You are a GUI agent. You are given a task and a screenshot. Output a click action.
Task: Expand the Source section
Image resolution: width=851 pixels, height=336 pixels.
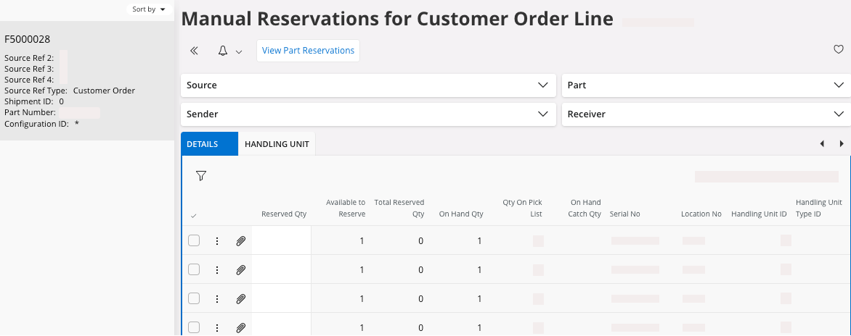[367, 85]
